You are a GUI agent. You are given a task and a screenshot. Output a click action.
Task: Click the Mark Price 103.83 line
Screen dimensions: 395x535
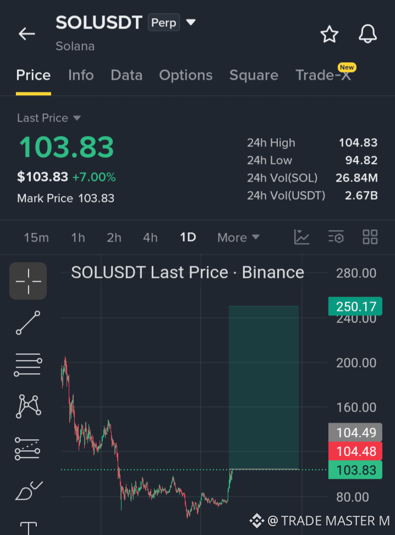(65, 198)
